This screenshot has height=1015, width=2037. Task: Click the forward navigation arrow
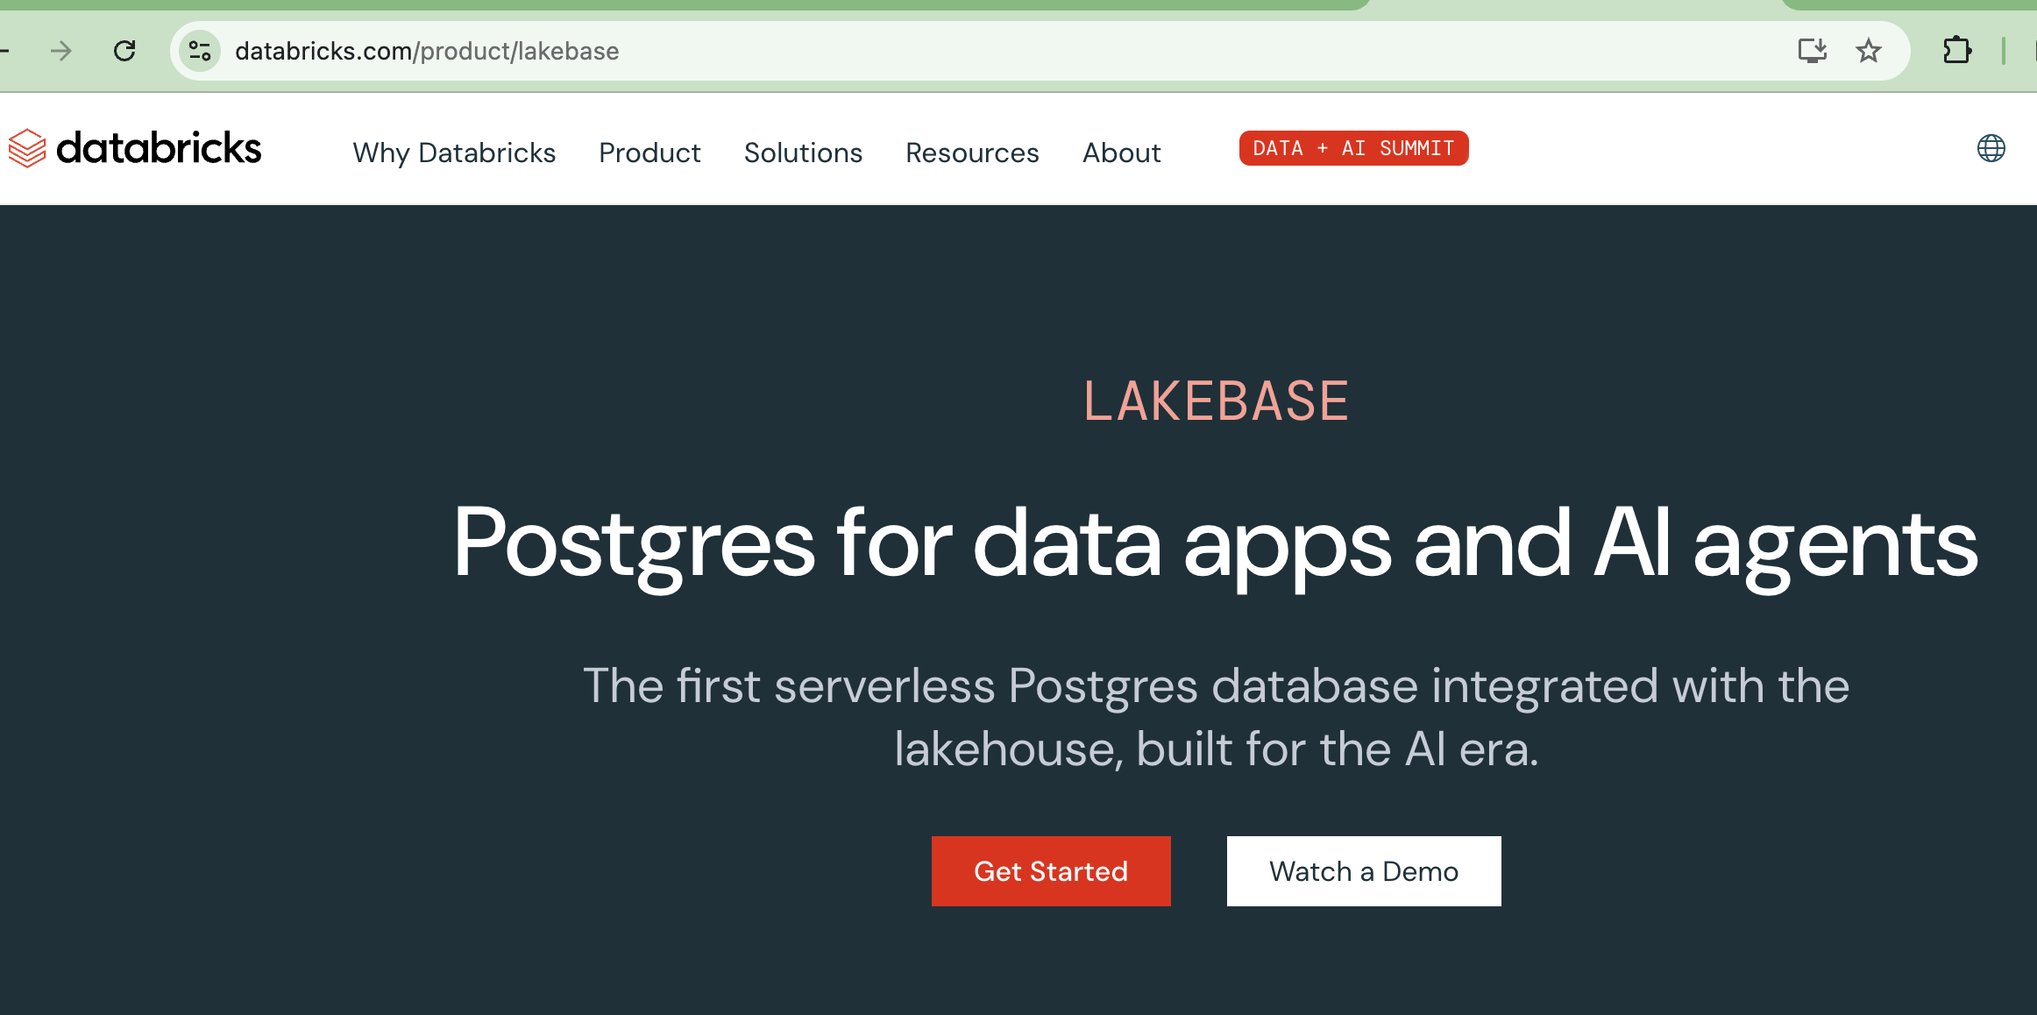click(x=60, y=50)
